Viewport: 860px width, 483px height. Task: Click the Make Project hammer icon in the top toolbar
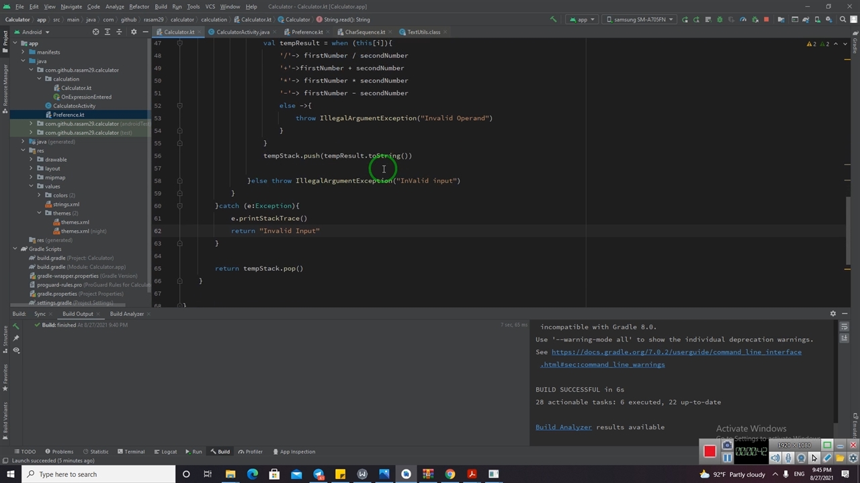click(553, 19)
